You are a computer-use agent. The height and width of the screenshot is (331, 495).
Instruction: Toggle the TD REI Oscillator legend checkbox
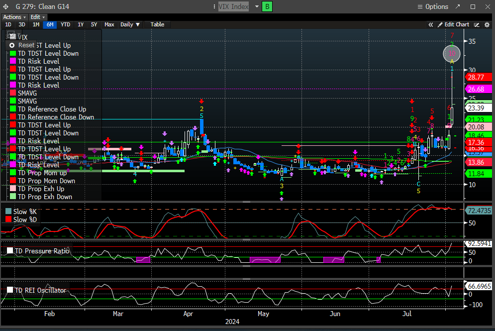10,290
